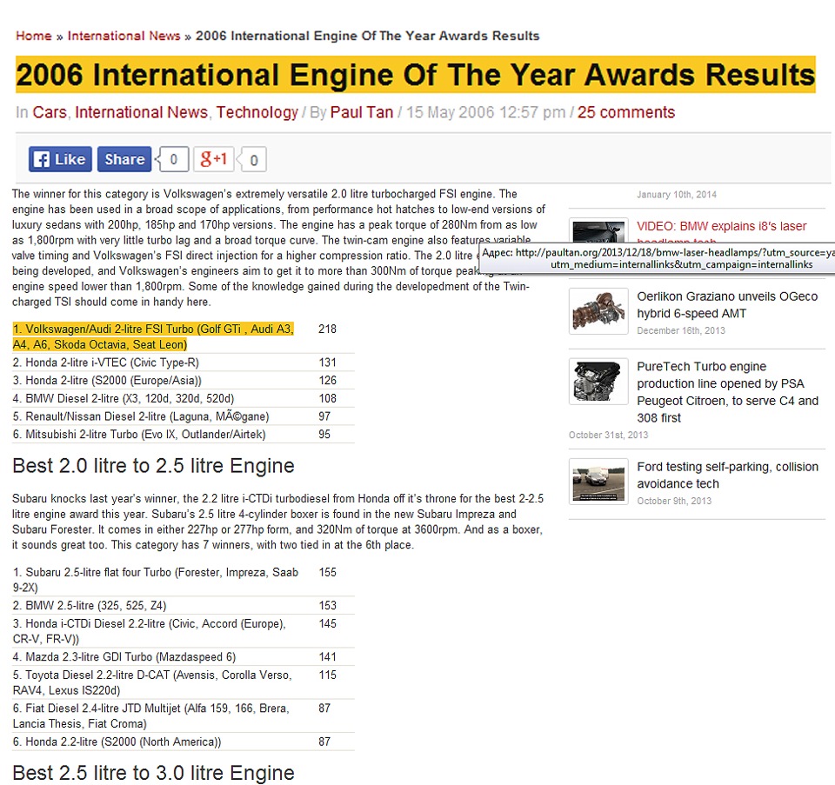Click the date October 9th, 2013

tap(674, 501)
